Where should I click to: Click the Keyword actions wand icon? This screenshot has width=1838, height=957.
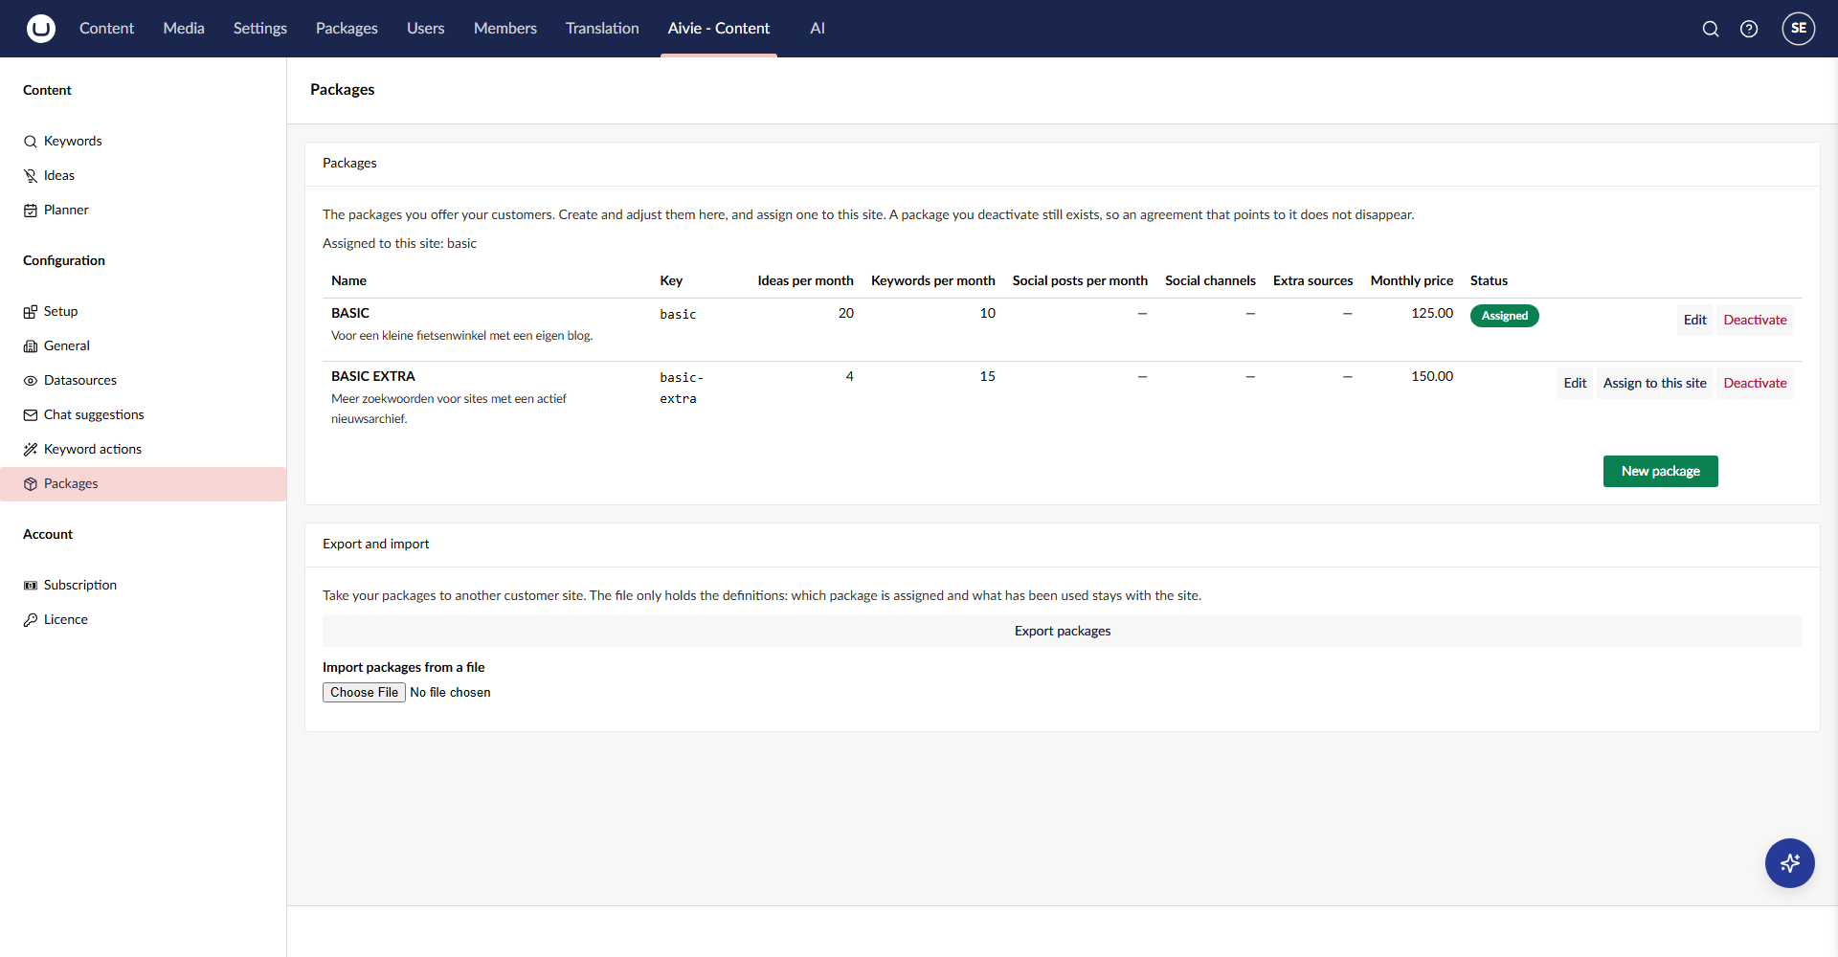click(31, 450)
